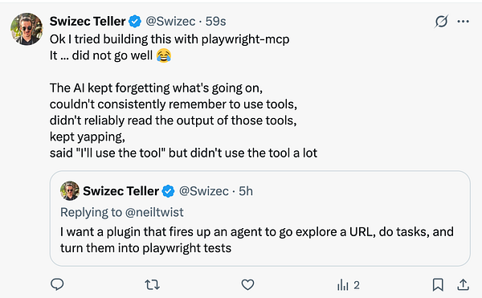Click the verified badge in quoted tweet
Viewport: 482px width, 298px height.
point(168,191)
